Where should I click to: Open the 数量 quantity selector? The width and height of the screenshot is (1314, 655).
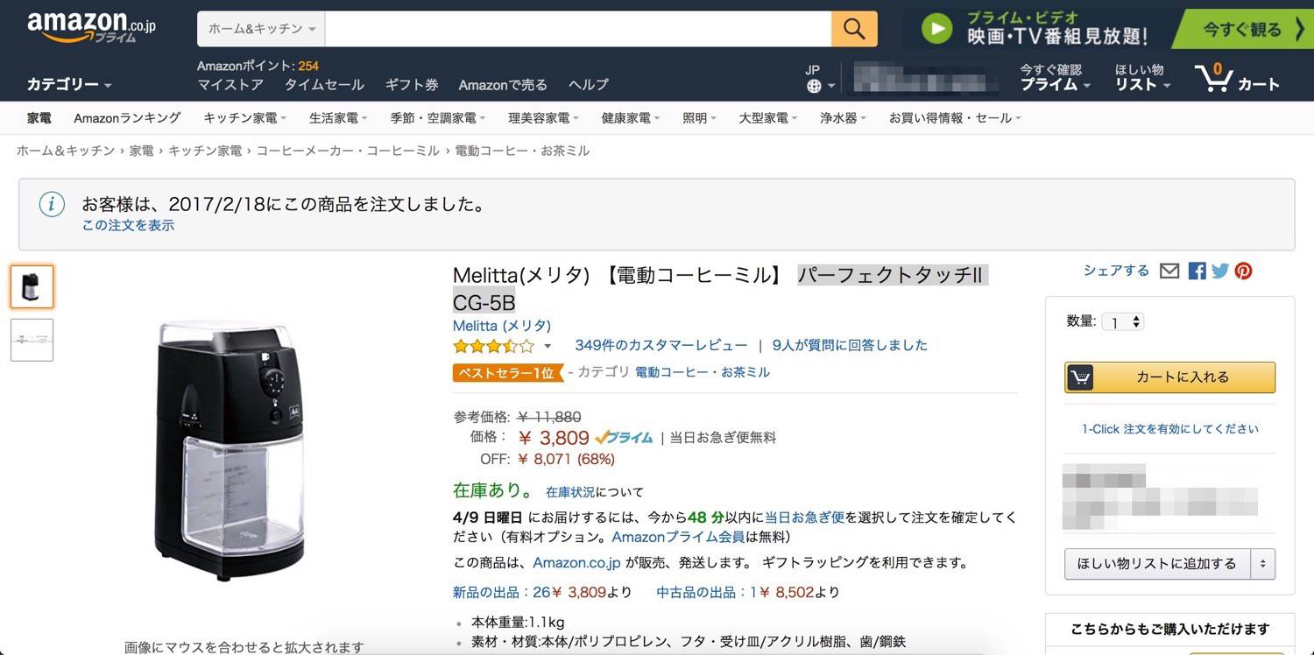click(1123, 322)
